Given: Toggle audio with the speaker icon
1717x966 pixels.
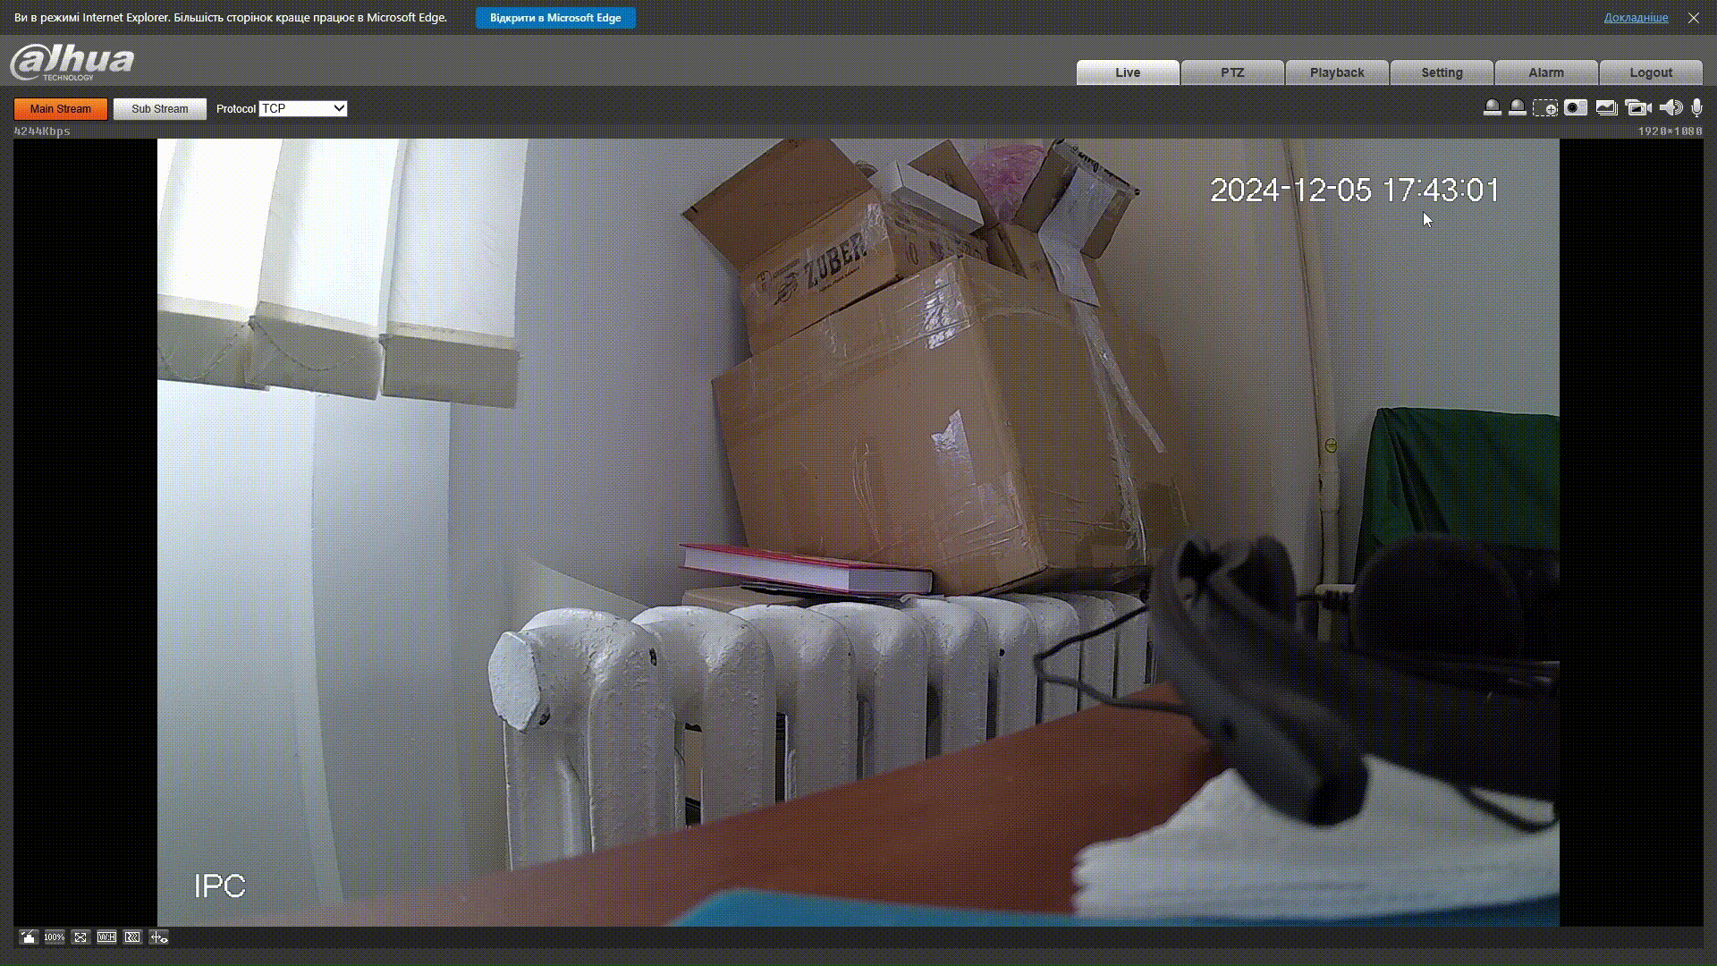Looking at the screenshot, I should 1670,108.
